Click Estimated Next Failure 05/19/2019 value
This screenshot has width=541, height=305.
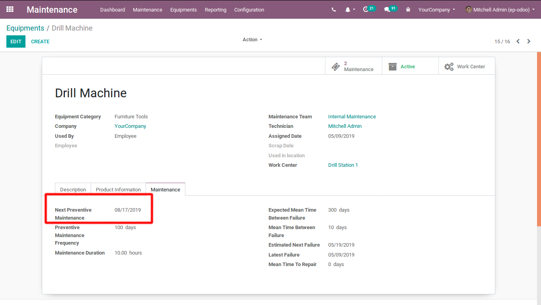point(341,245)
